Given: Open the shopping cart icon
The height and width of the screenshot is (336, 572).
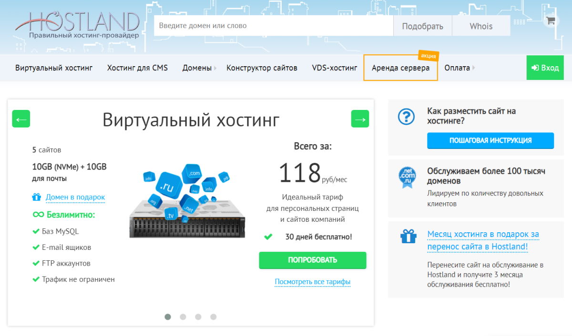Looking at the screenshot, I should (x=551, y=21).
